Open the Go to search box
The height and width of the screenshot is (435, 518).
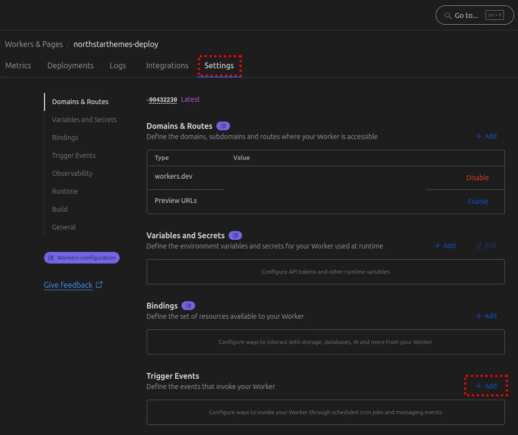pyautogui.click(x=474, y=15)
